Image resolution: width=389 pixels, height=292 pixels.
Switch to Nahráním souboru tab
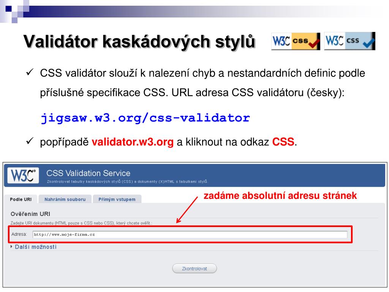[x=65, y=199]
